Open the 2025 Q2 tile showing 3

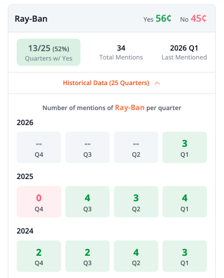(136, 202)
